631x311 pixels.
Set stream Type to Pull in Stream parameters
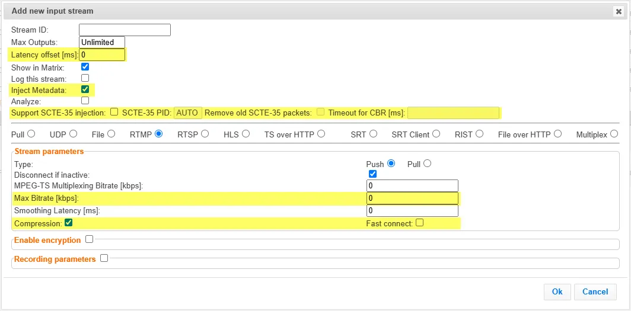coord(428,163)
